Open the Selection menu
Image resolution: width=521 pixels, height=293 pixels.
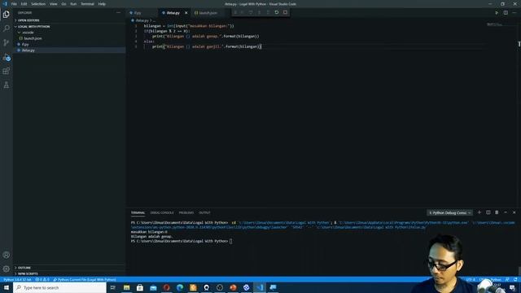coord(38,4)
